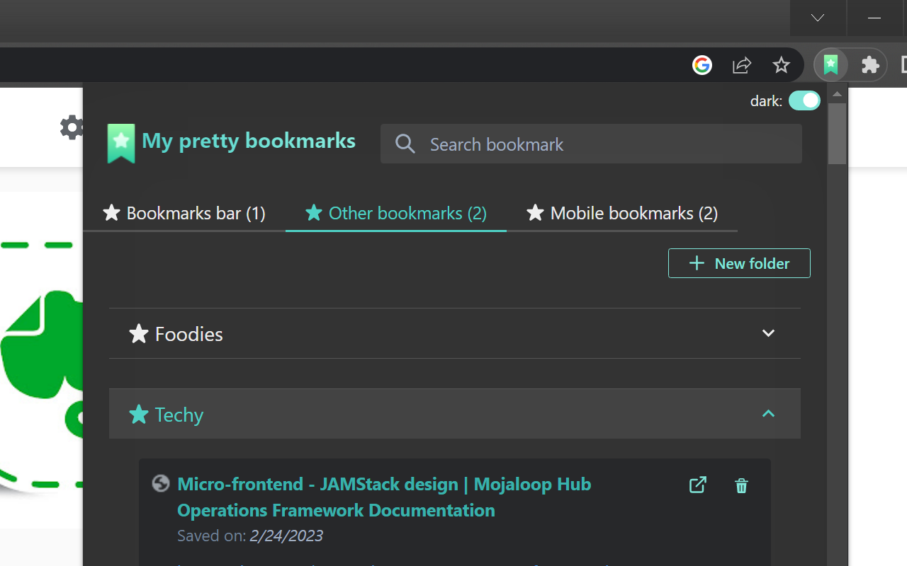Collapse the Techy folder
Viewport: 907px width, 566px height.
[768, 413]
